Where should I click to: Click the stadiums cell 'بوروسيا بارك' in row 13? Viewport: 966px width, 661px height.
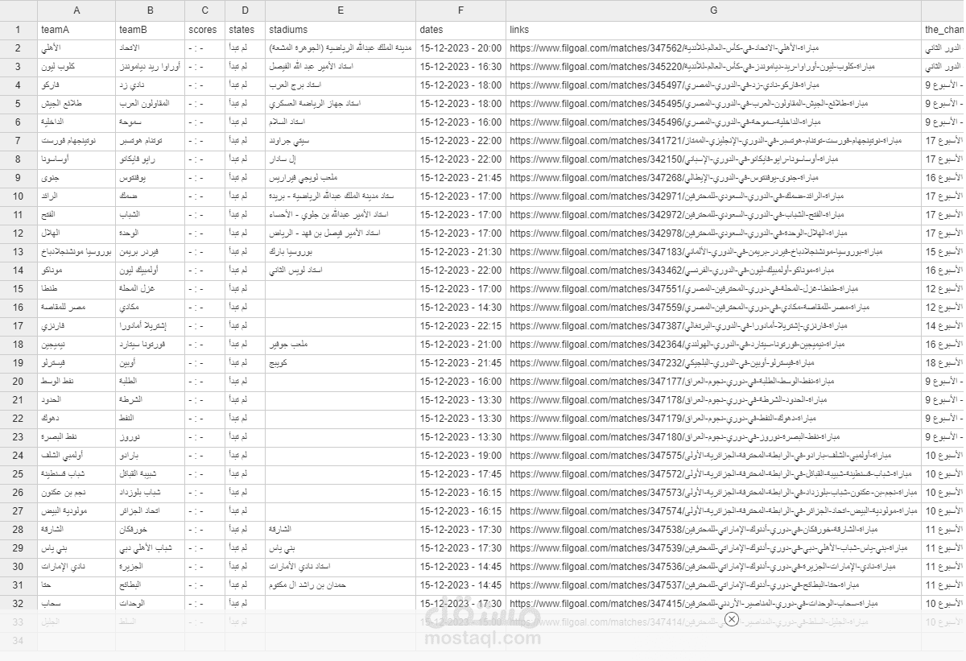pyautogui.click(x=341, y=252)
